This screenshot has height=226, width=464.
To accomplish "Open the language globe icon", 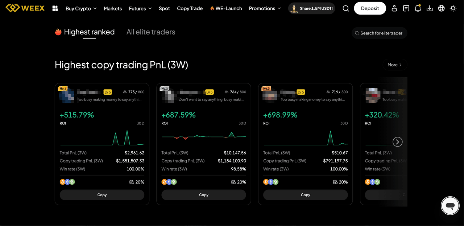I will click(441, 8).
